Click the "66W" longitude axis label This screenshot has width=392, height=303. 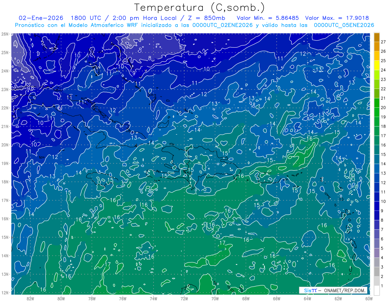276,298
